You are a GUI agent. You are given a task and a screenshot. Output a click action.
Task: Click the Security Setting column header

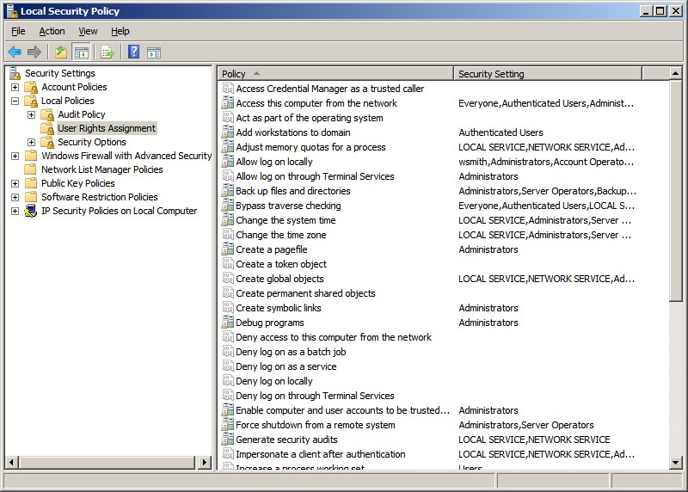pyautogui.click(x=547, y=74)
